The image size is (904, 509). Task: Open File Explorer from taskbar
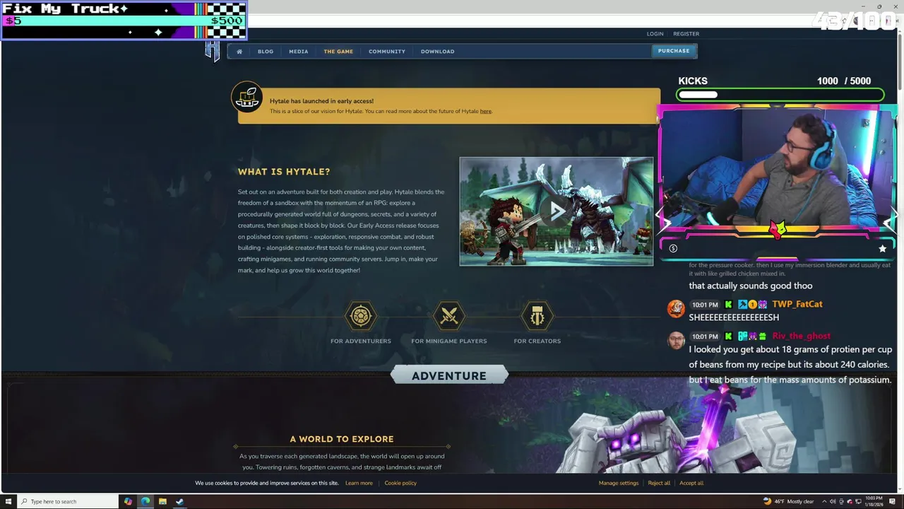[162, 501]
